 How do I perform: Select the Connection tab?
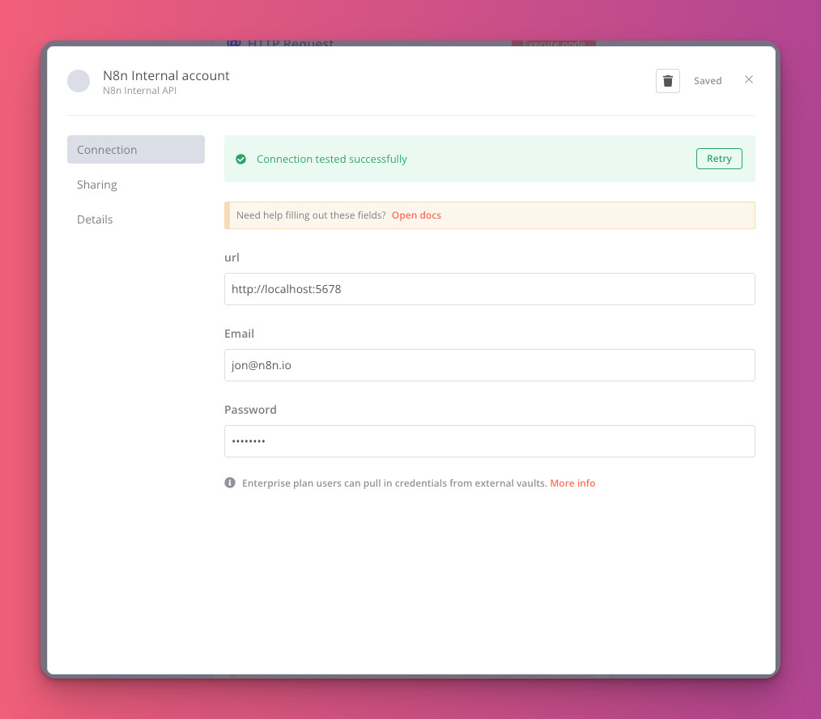[135, 149]
